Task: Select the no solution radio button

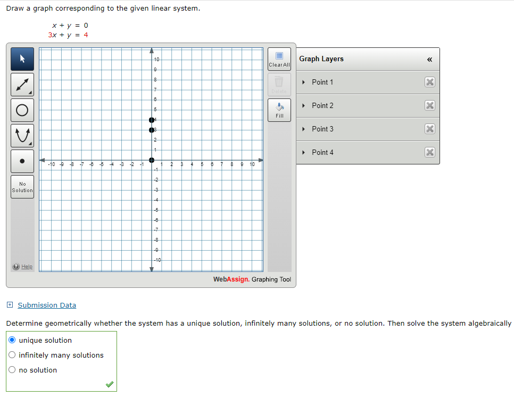Action: pyautogui.click(x=12, y=370)
